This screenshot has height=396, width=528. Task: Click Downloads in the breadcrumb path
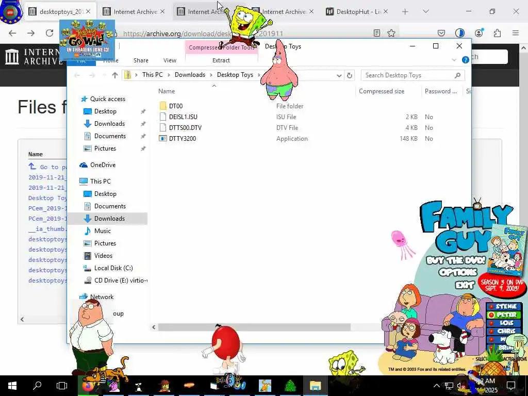tap(190, 75)
